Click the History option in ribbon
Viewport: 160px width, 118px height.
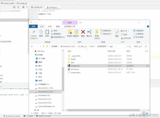tap(126, 38)
